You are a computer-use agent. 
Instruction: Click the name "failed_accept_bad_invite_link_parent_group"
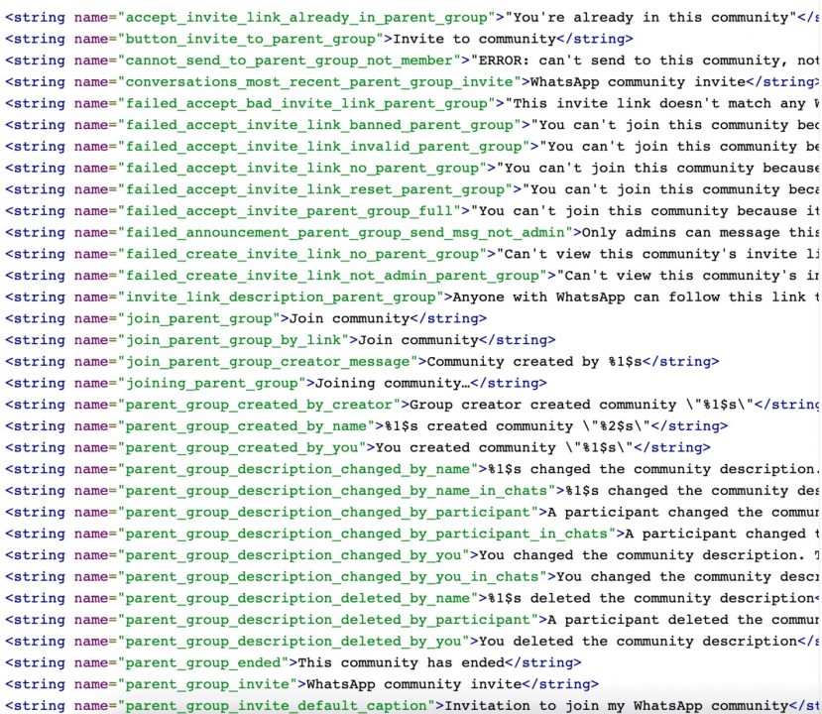click(306, 104)
